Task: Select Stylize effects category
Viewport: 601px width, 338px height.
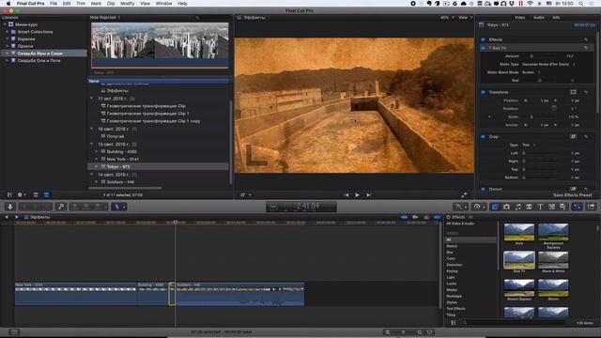Action: tap(452, 302)
